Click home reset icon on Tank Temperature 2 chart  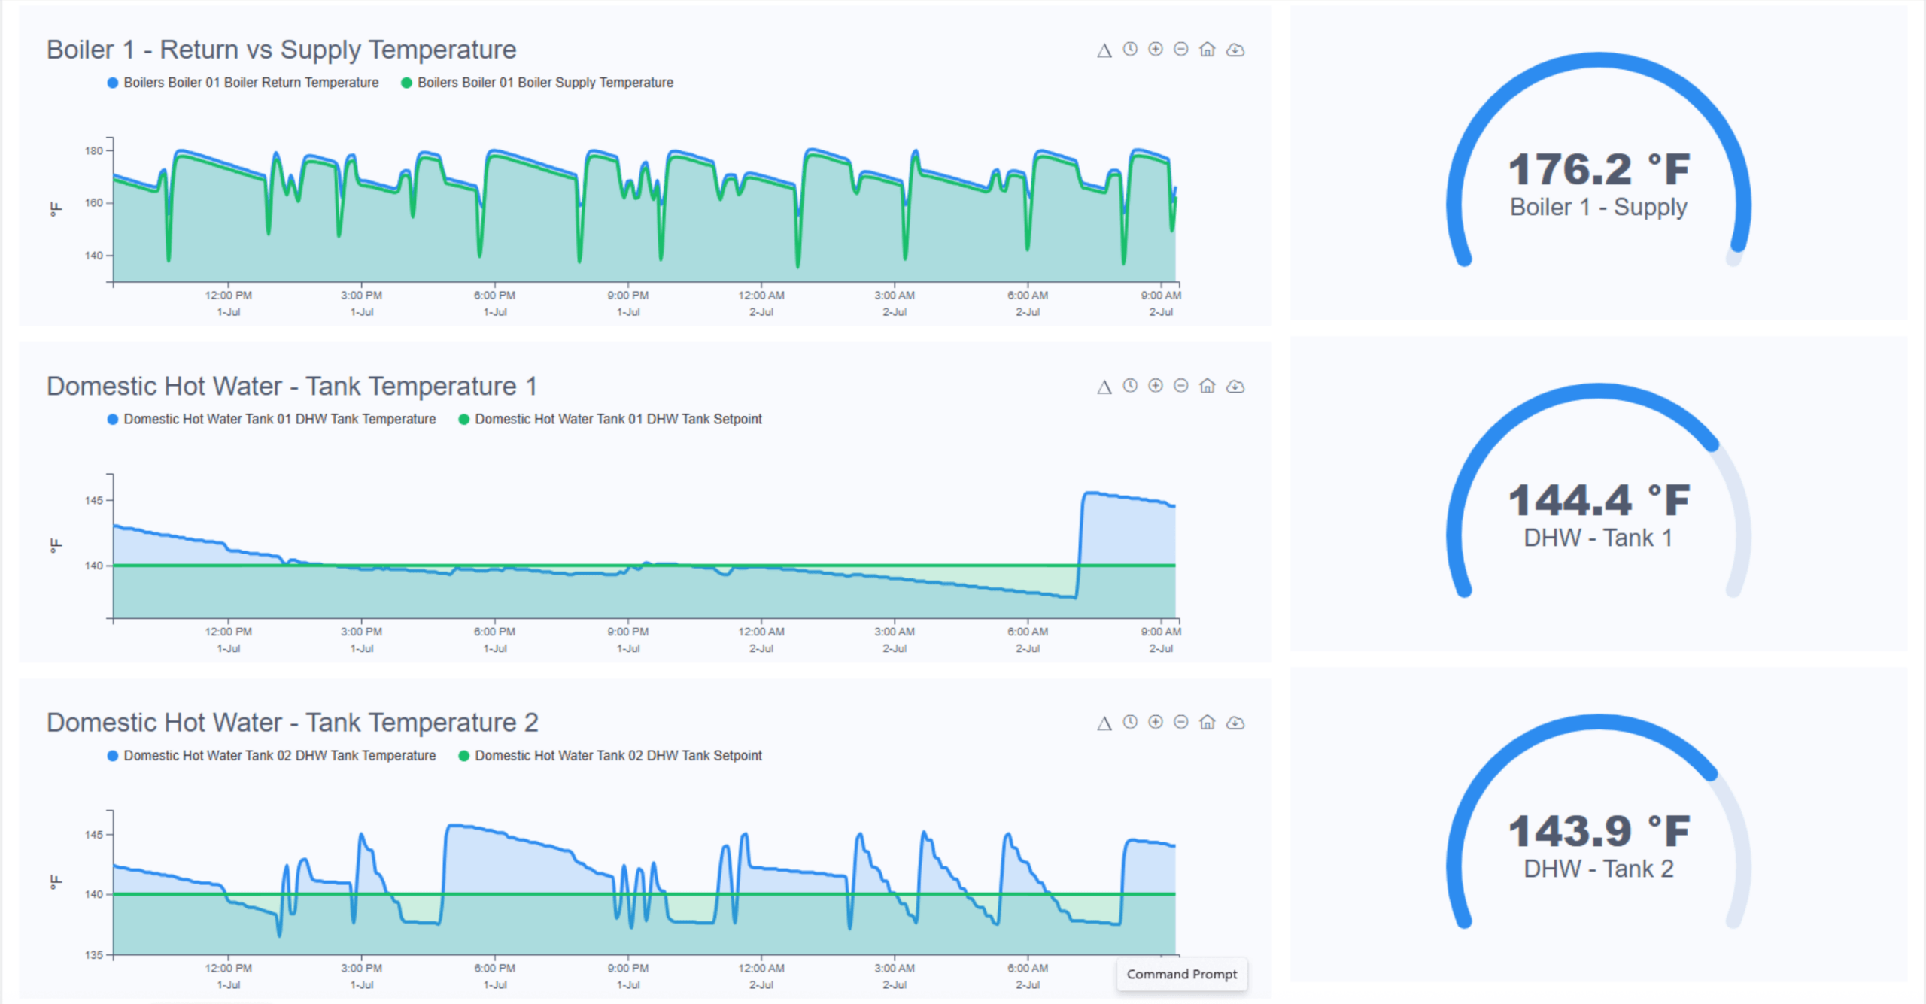(1208, 722)
